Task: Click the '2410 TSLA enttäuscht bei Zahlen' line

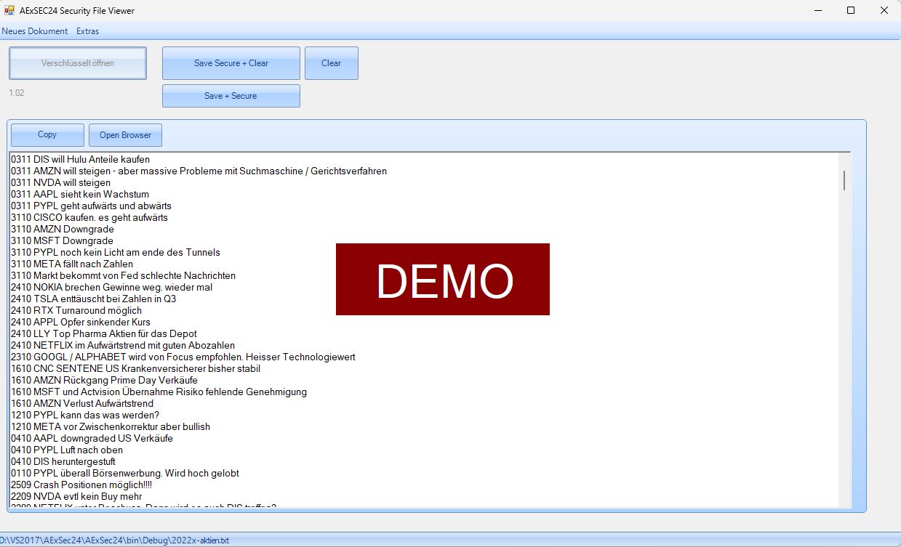Action: click(x=93, y=299)
